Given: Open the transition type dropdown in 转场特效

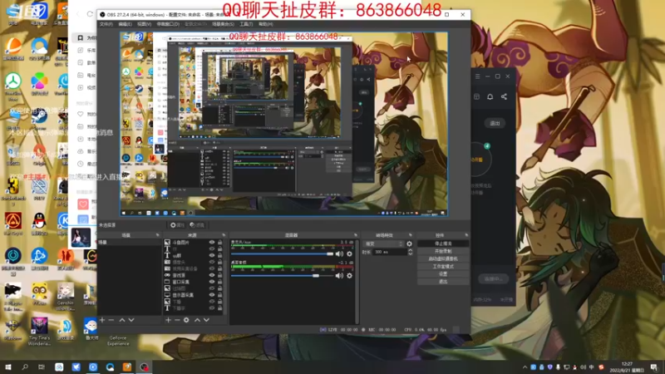Looking at the screenshot, I should 383,244.
